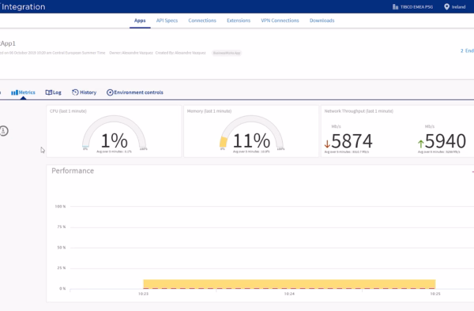474x311 pixels.
Task: Click the Environment controls circle icon
Action: (110, 92)
